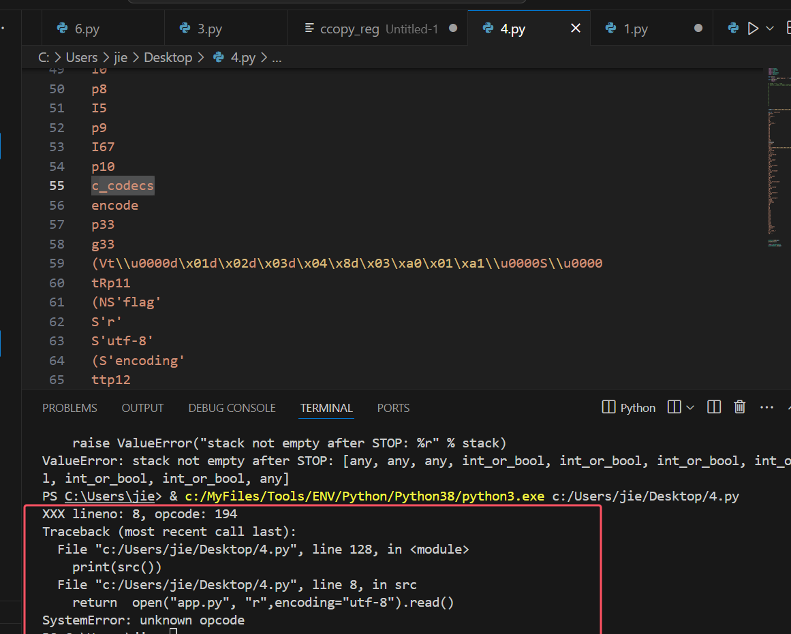
Task: Click on encode text in line 56
Action: 114,205
